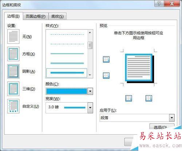Click the paragraph preview diagram
The width and height of the screenshot is (182, 151).
tap(139, 69)
